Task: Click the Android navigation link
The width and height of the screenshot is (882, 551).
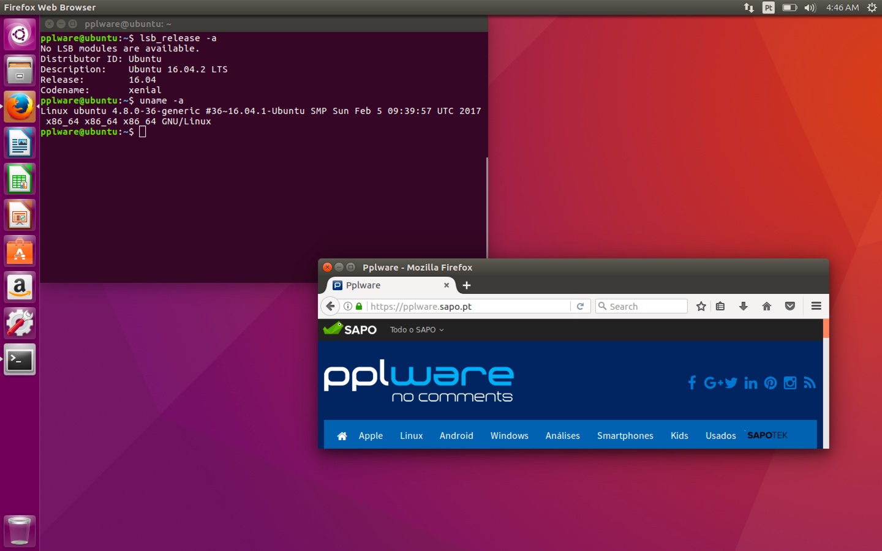Action: coord(456,436)
